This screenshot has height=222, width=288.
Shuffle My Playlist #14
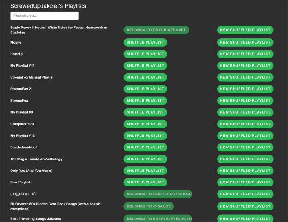pos(145,66)
